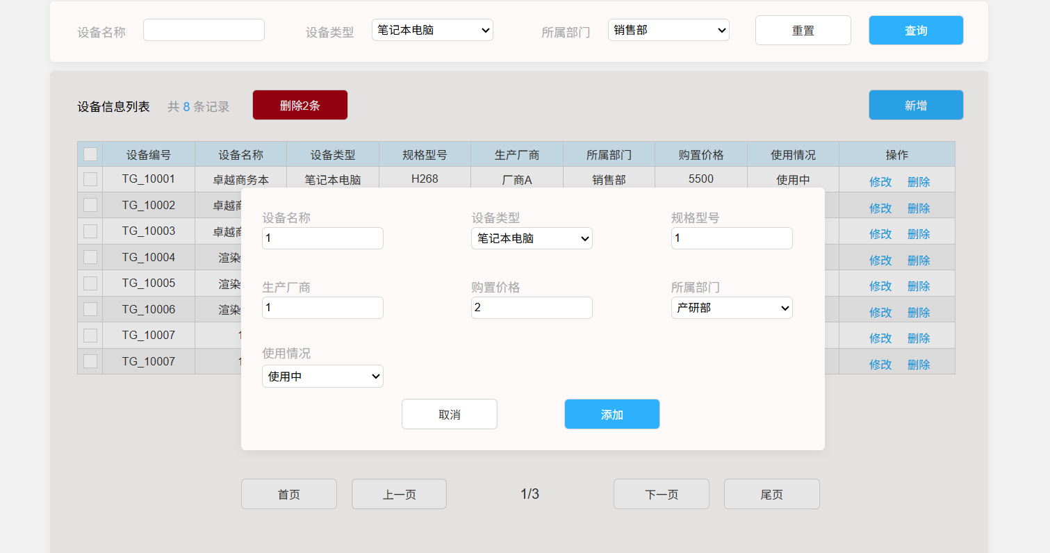
Task: Click the 5500 price cell
Action: [701, 179]
